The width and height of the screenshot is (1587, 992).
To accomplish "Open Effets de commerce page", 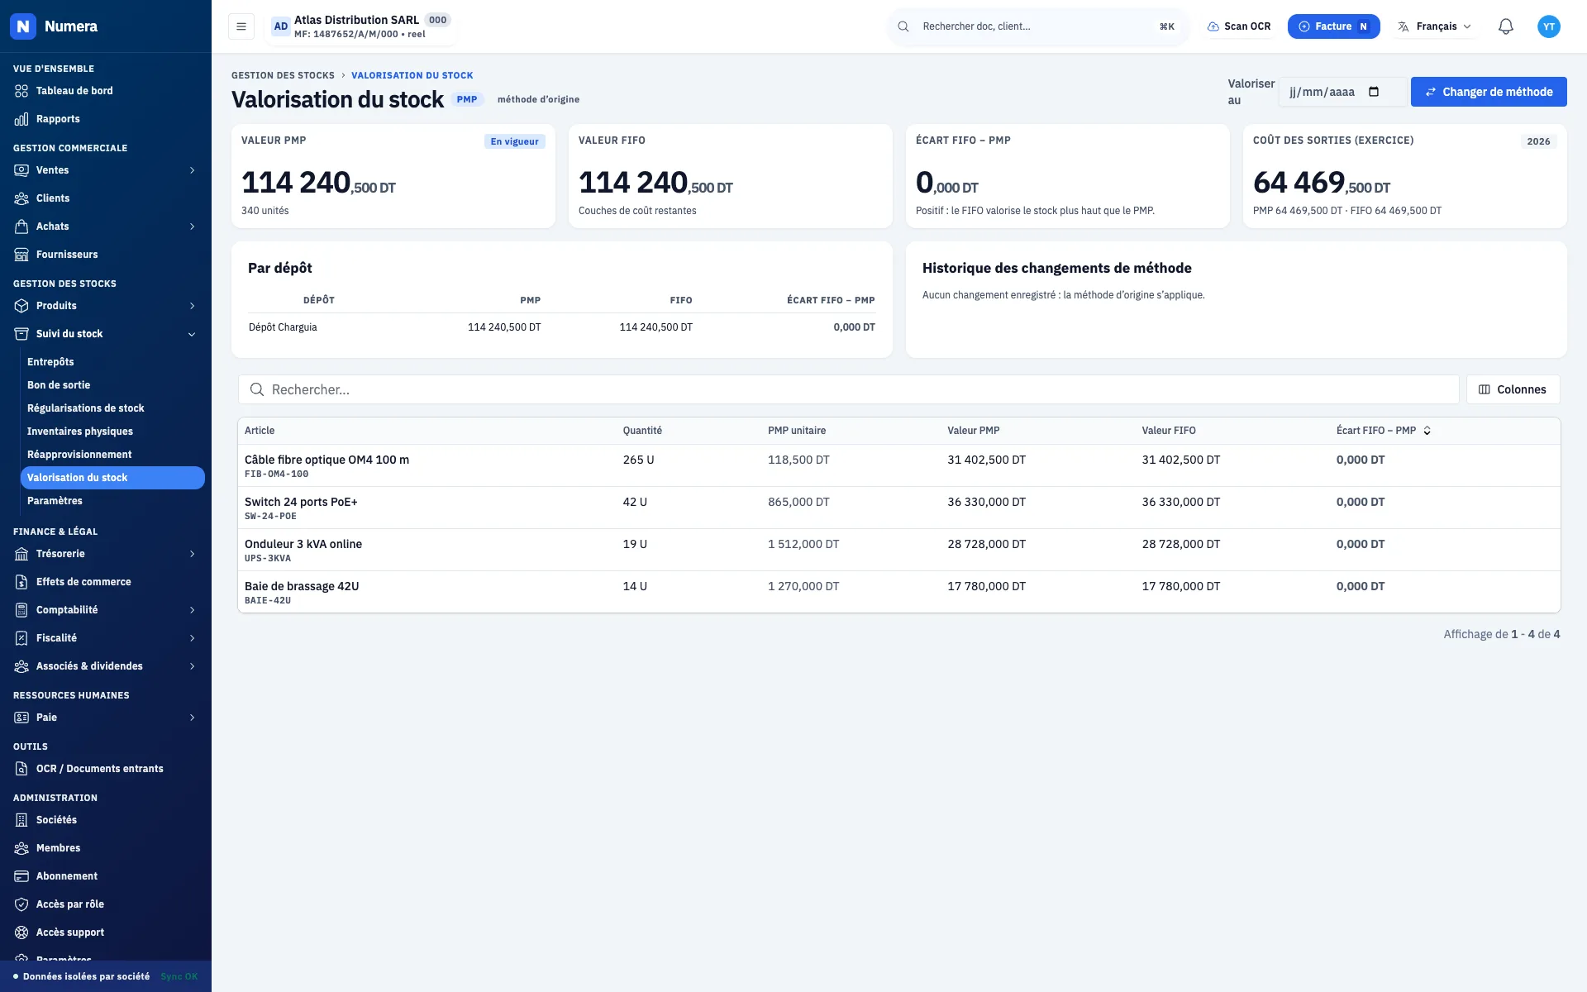I will tap(106, 582).
